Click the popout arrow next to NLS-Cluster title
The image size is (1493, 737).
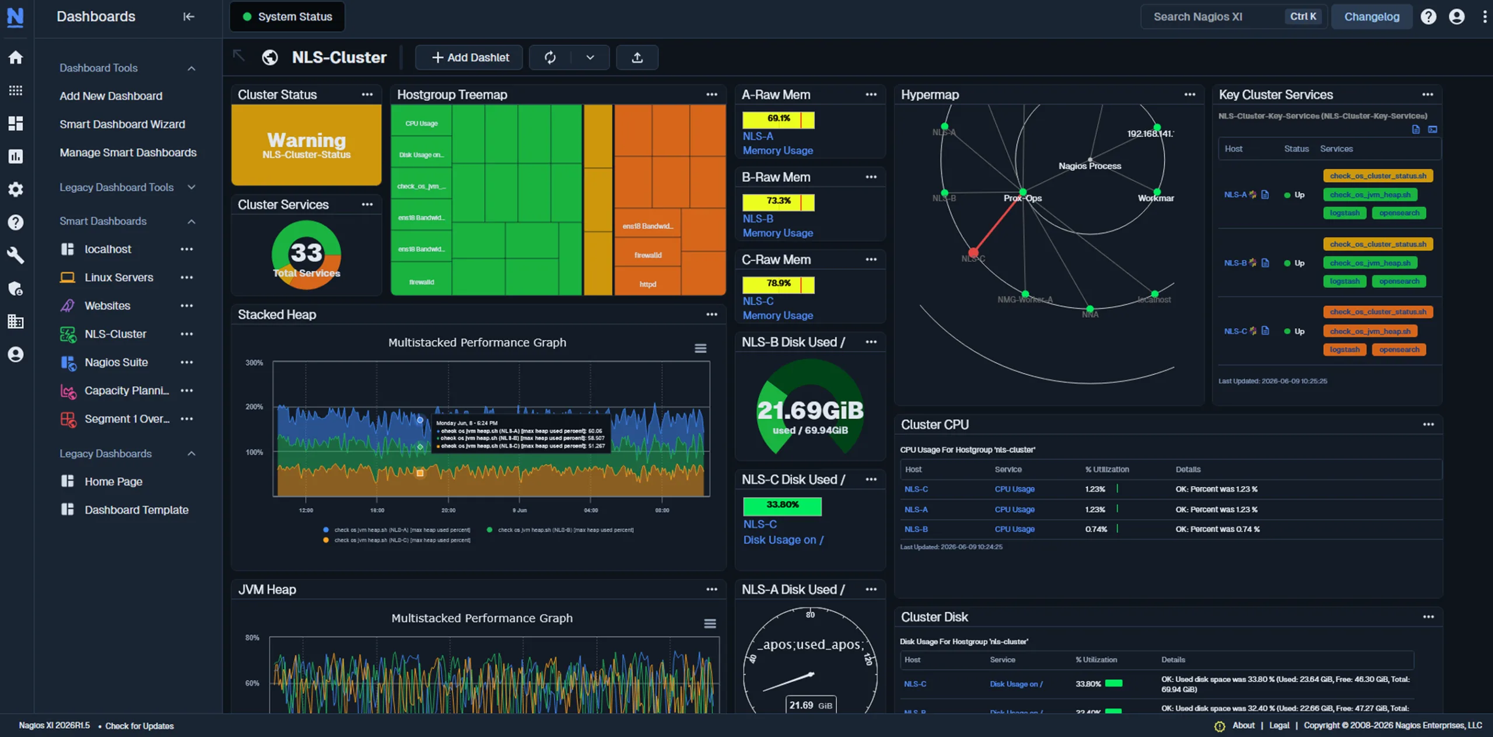(x=239, y=55)
